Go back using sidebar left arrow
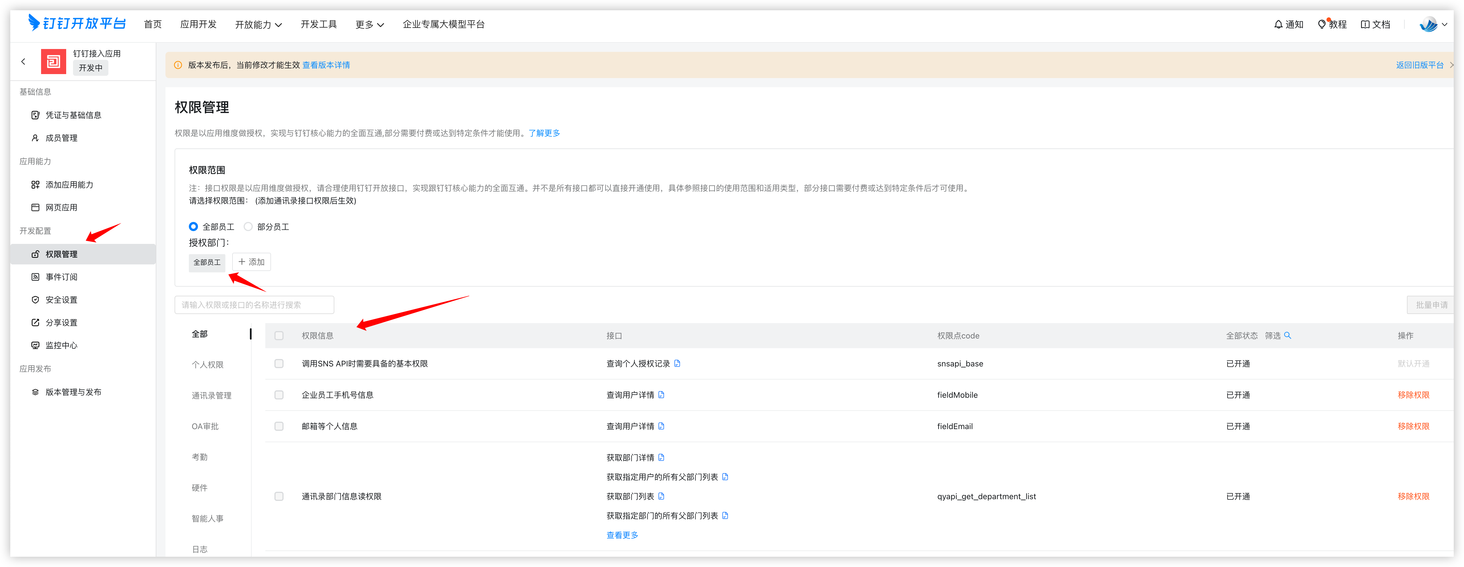1464x567 pixels. coord(23,61)
